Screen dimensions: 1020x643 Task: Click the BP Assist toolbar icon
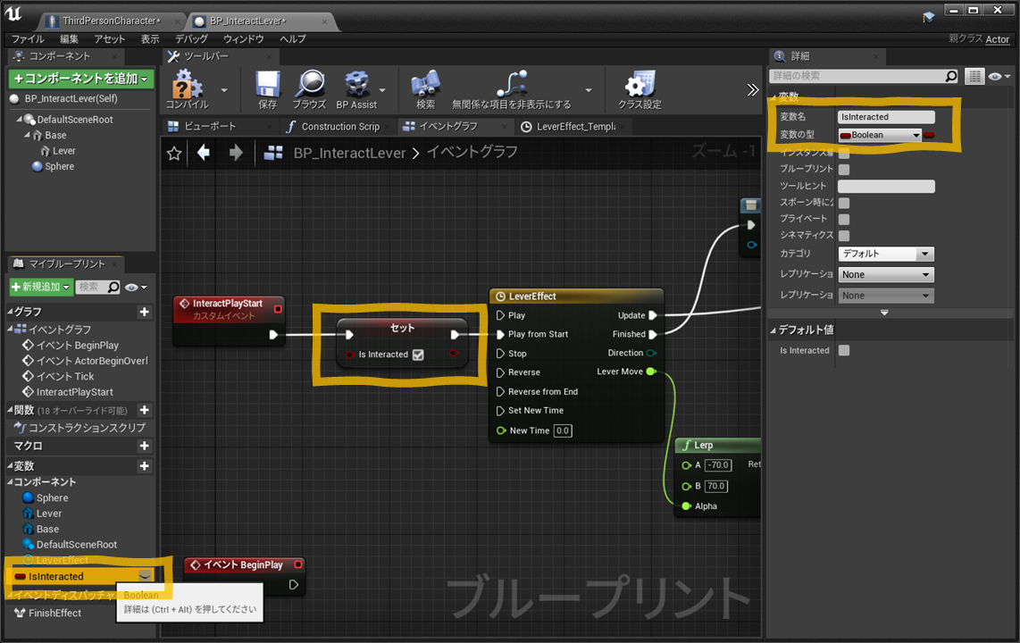click(356, 85)
